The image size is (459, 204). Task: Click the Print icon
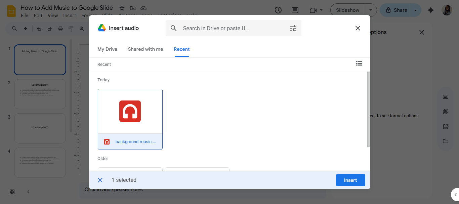coord(60,29)
